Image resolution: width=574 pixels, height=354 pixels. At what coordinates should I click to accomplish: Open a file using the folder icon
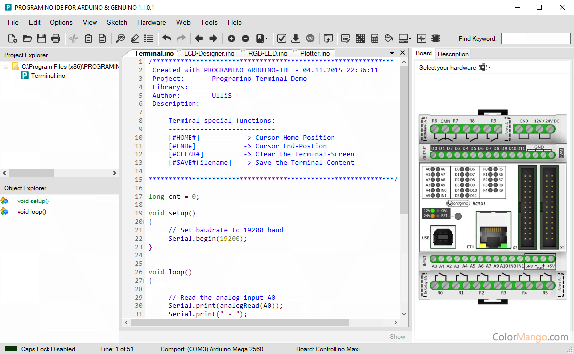pyautogui.click(x=27, y=38)
